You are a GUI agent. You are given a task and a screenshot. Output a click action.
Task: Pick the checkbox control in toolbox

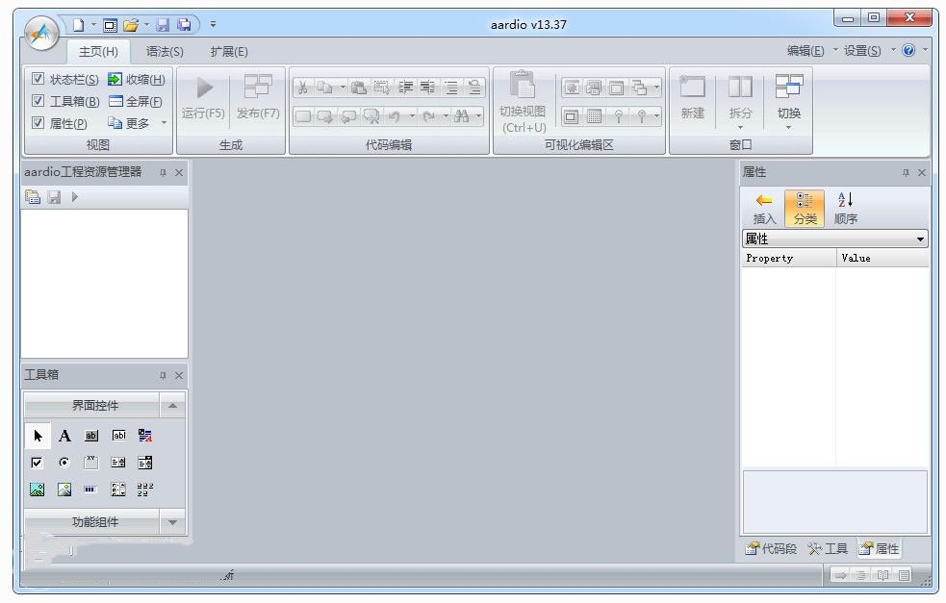coord(37,463)
